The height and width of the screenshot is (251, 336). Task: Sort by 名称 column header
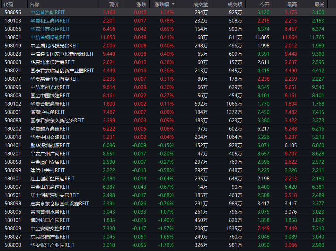click(34, 5)
